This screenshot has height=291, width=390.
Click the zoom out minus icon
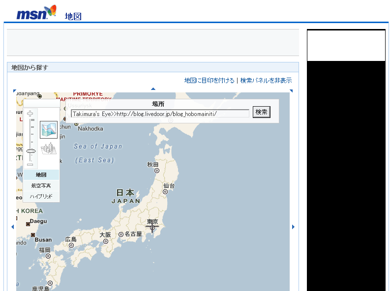30,165
